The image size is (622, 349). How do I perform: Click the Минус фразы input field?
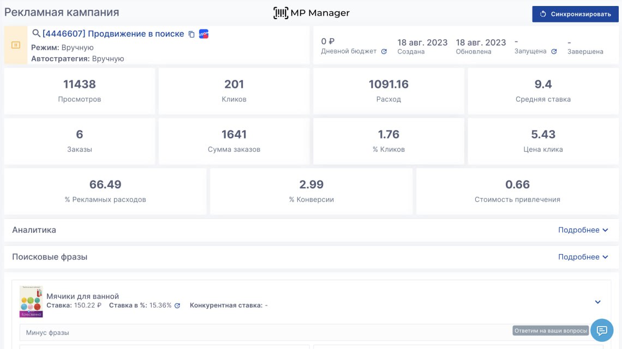coord(262,333)
